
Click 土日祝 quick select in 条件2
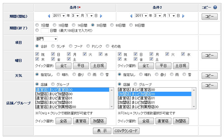pos(181,66)
